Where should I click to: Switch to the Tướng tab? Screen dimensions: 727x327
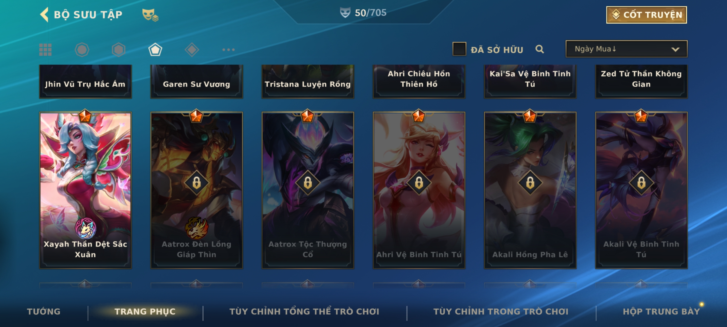(44, 312)
